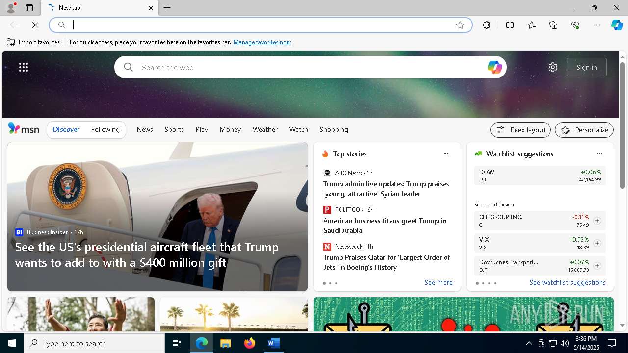Open the News section

[x=145, y=129]
